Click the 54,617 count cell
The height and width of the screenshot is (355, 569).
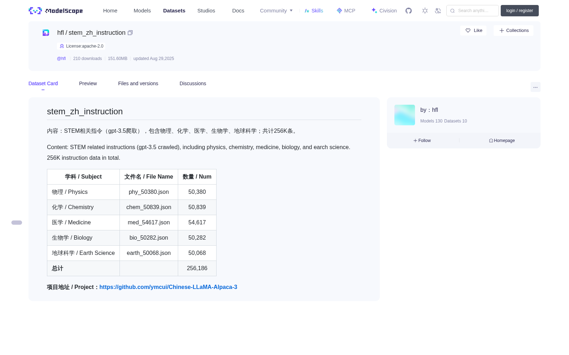click(x=197, y=223)
